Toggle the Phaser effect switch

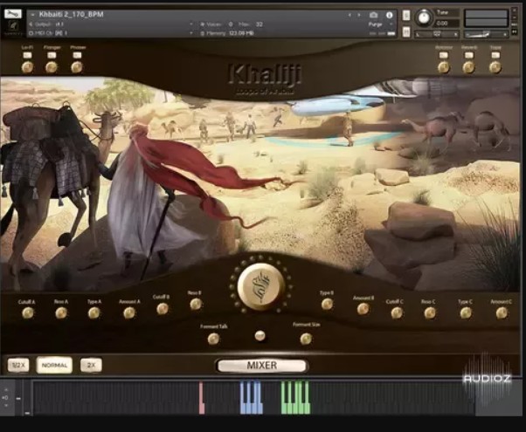coord(77,55)
